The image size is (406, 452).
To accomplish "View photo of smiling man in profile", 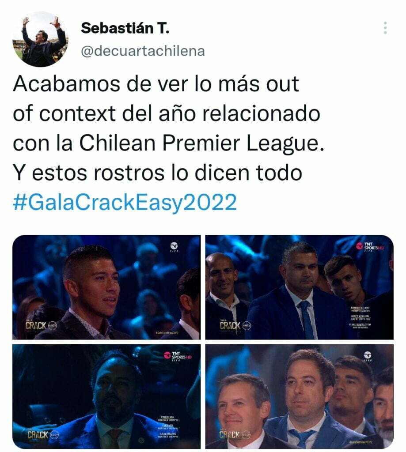I will pos(106,287).
